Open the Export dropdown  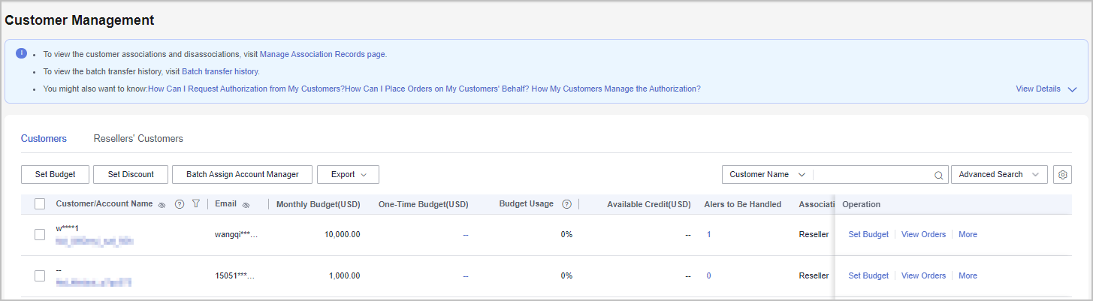coord(348,175)
